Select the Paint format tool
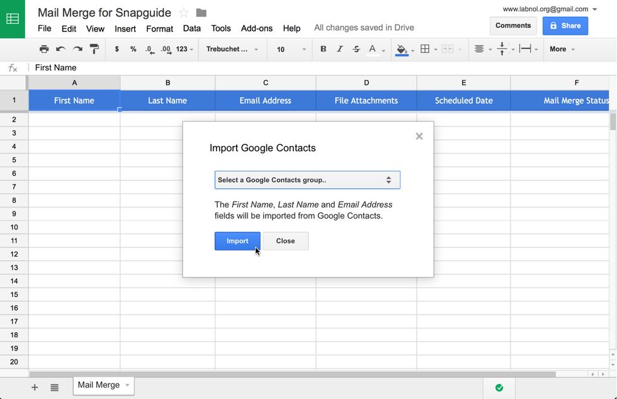 click(94, 49)
